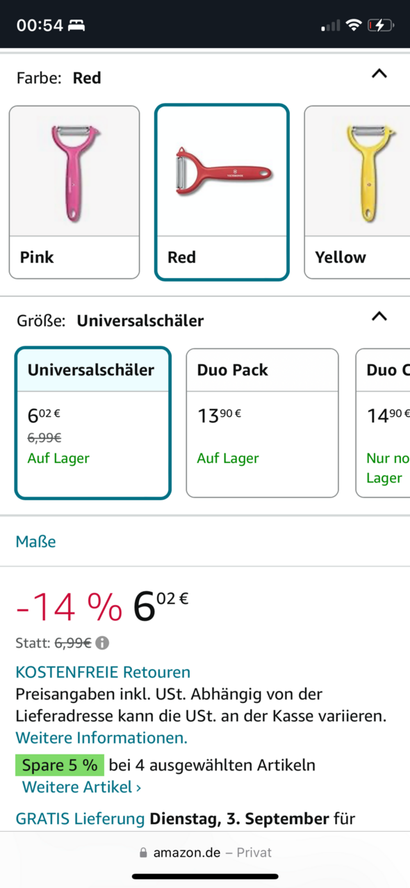Open the Maße link
This screenshot has width=410, height=888.
click(36, 541)
